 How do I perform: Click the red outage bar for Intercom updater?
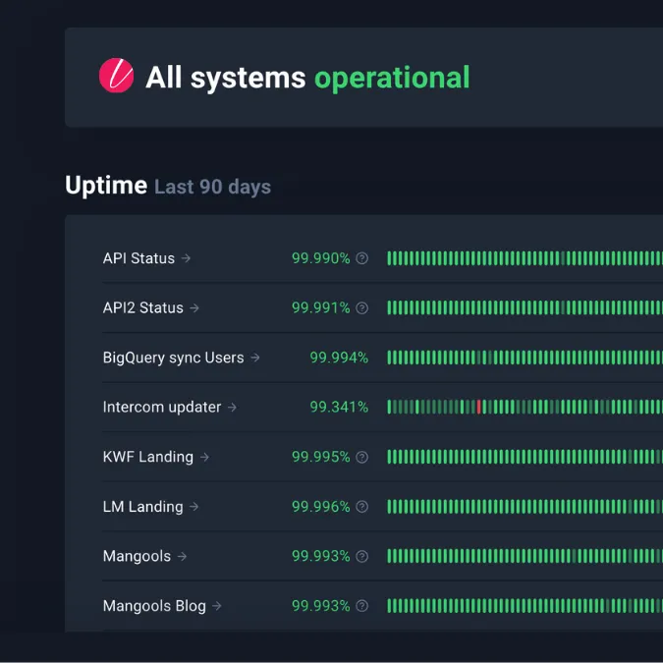pyautogui.click(x=478, y=408)
